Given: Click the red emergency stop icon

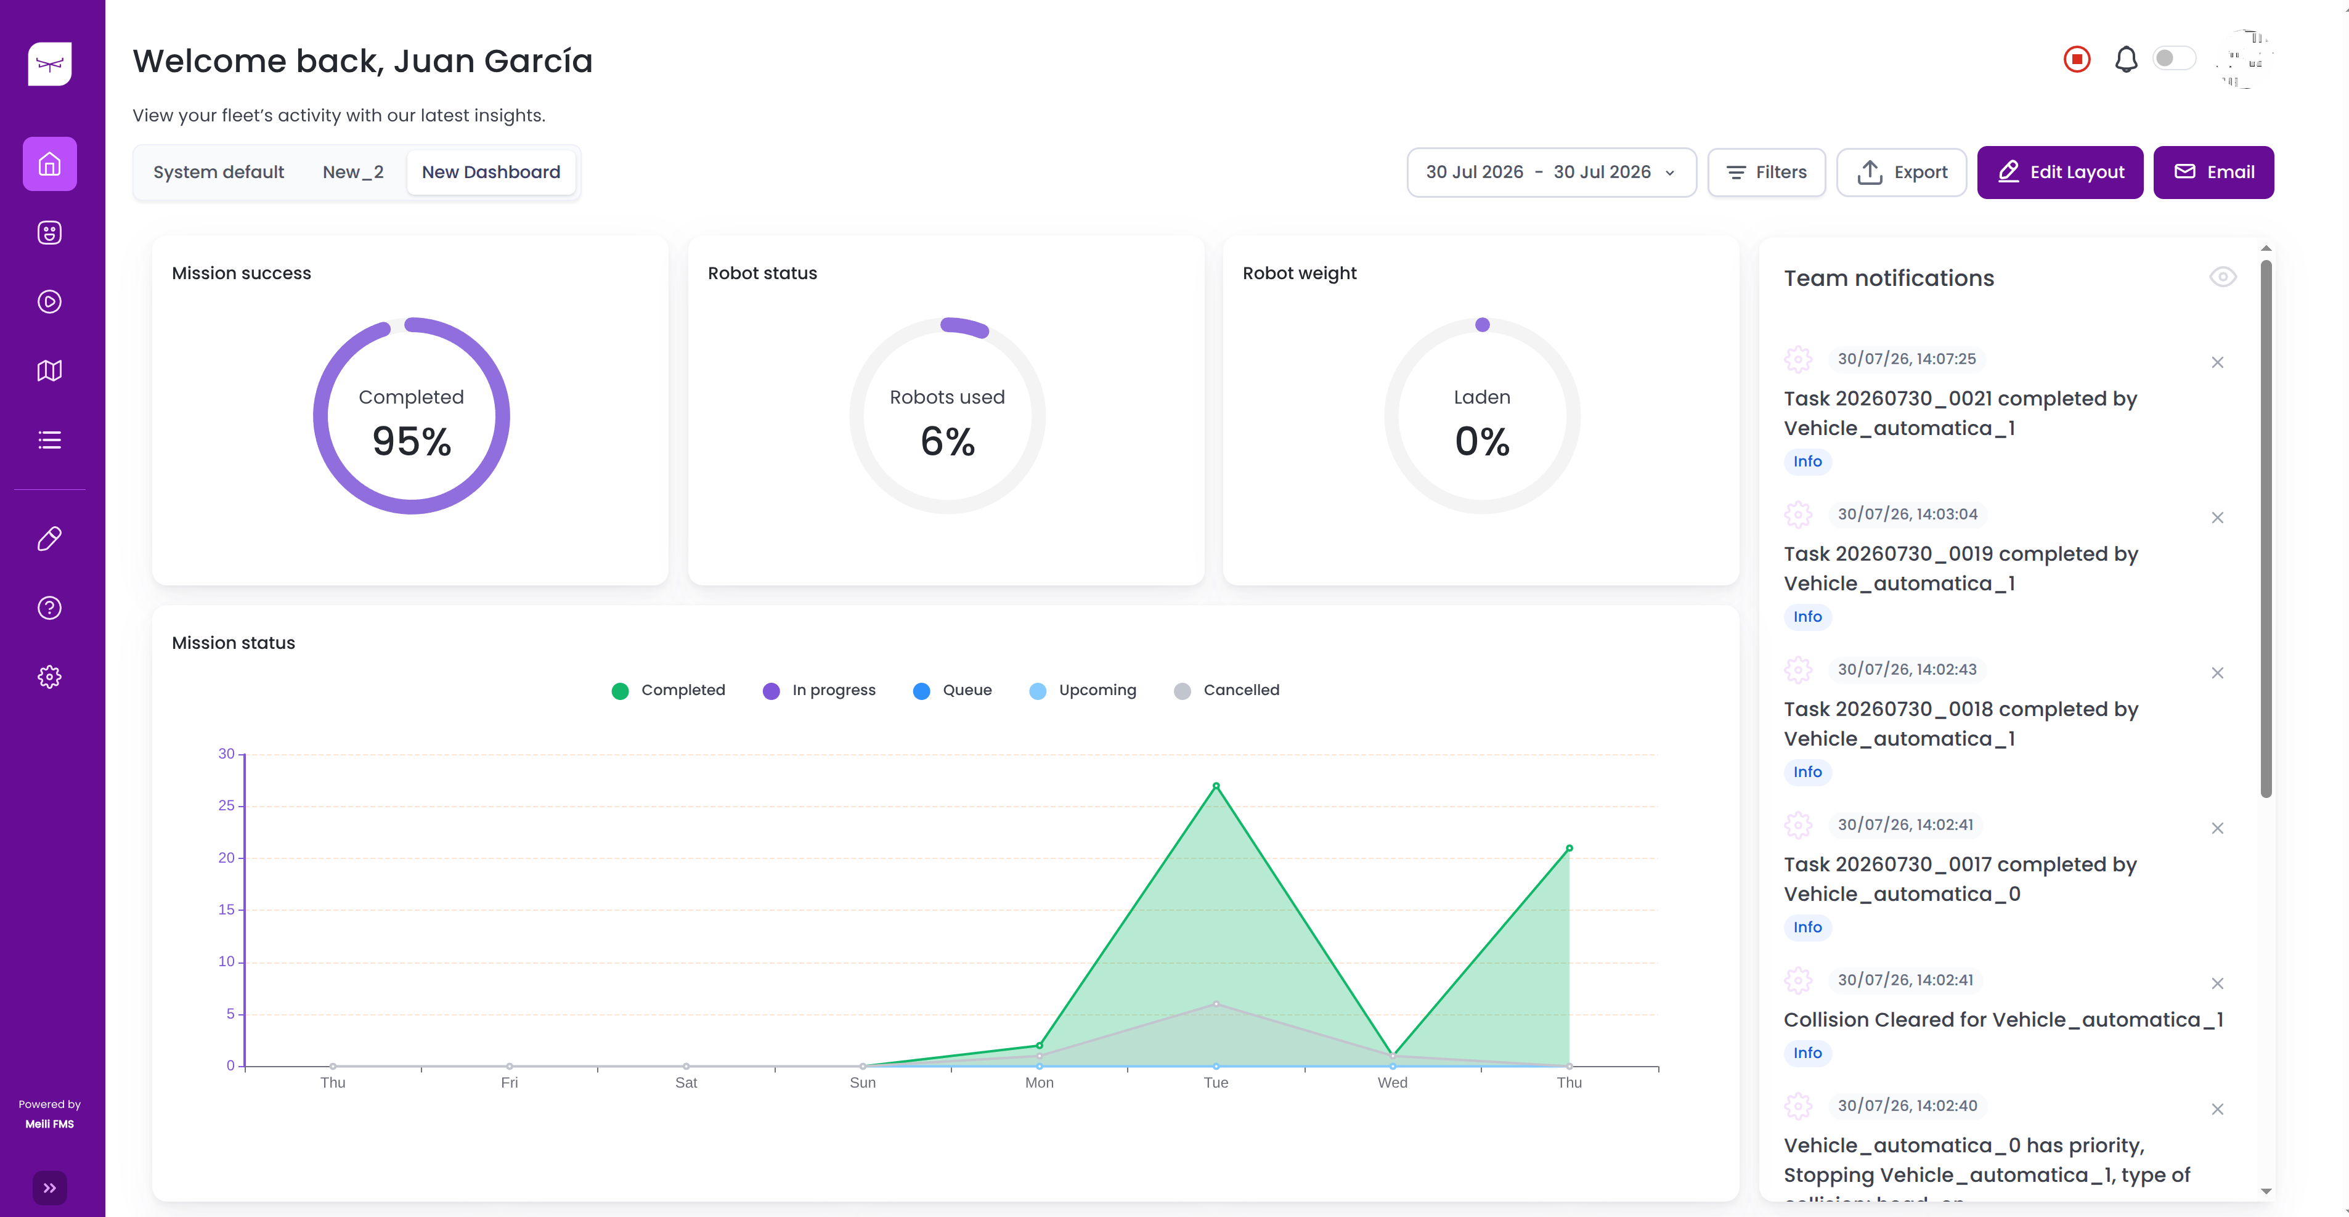Looking at the screenshot, I should 2077,59.
